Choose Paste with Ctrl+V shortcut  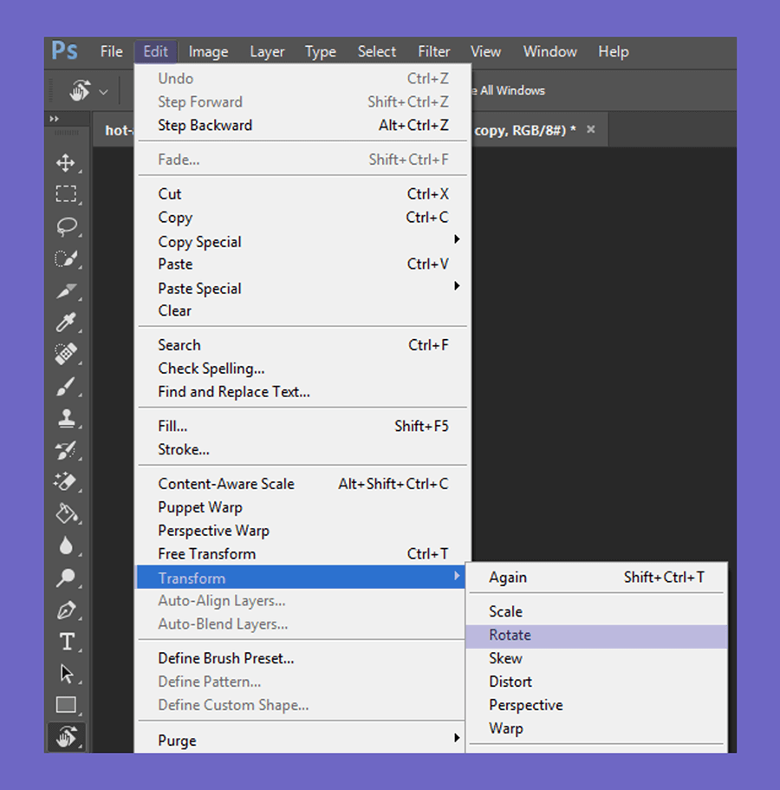(x=302, y=264)
